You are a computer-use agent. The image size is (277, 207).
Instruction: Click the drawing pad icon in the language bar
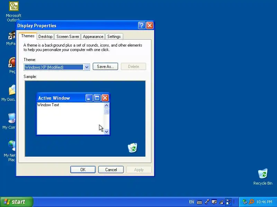[229, 202]
